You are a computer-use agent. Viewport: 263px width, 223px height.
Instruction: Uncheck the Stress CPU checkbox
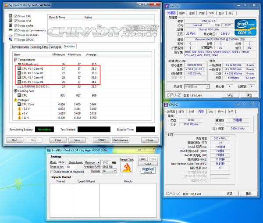(16, 16)
